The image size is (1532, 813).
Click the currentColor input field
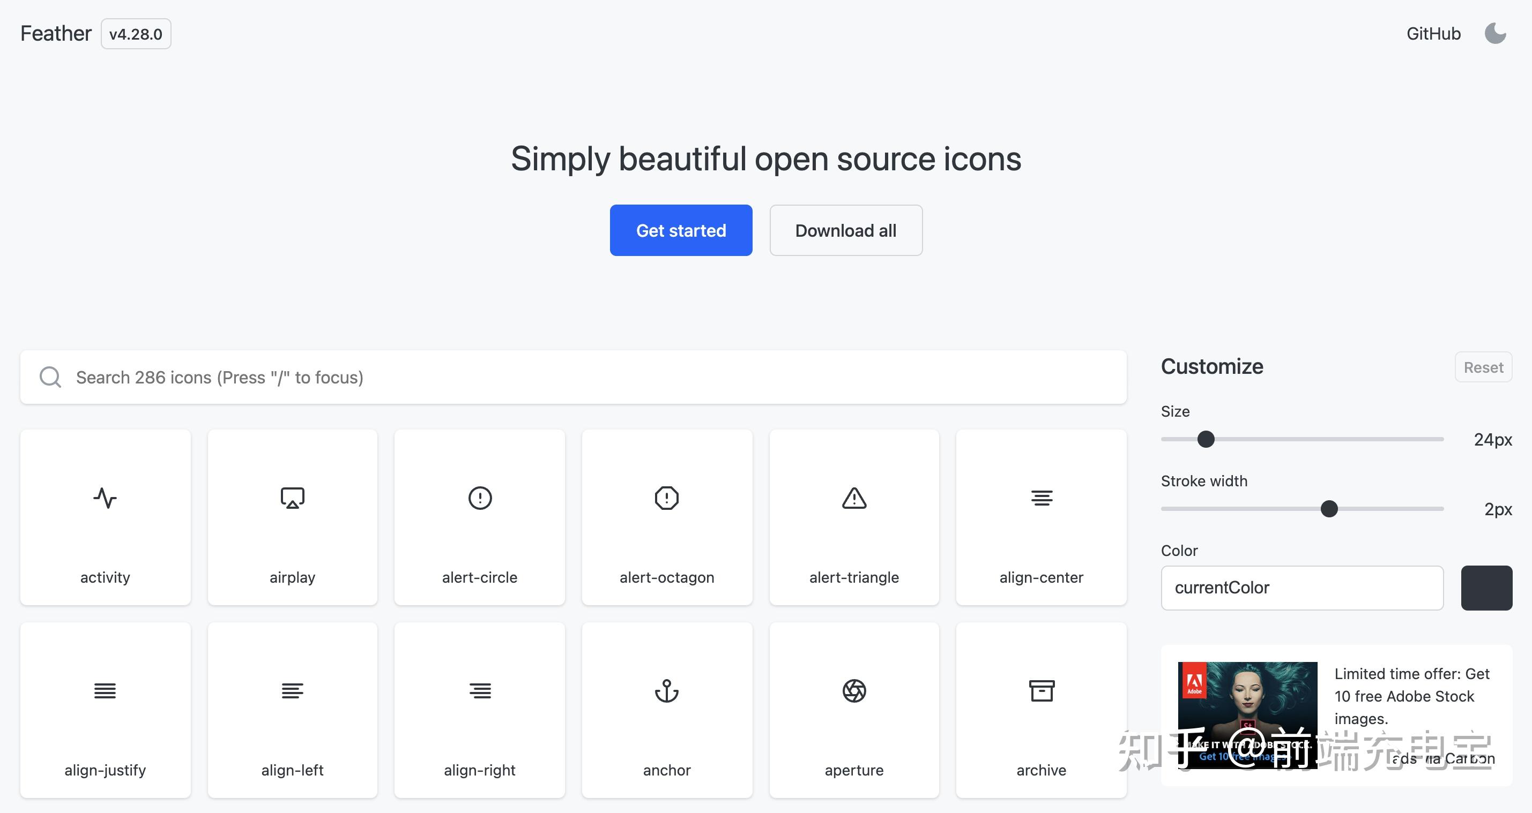pos(1302,588)
